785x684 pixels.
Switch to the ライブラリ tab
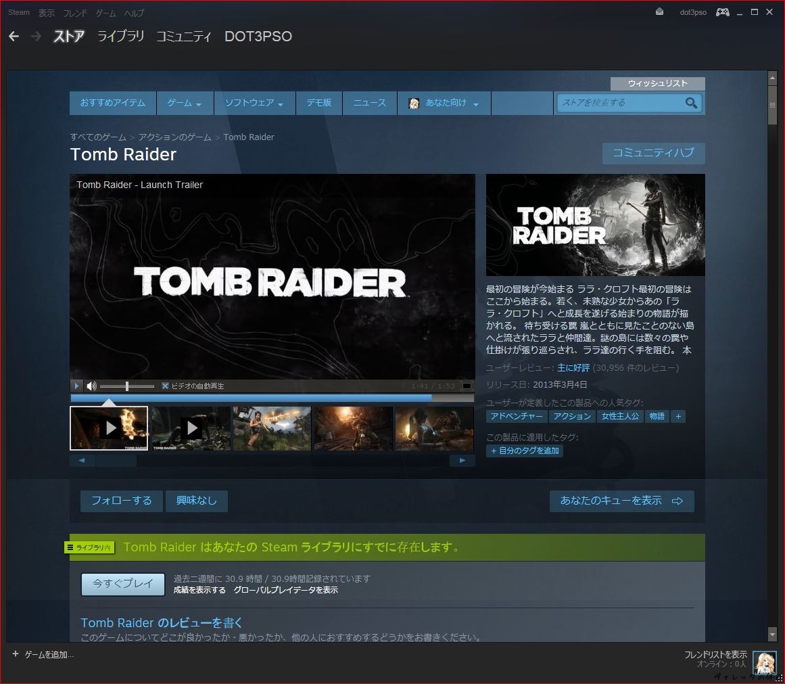(x=120, y=36)
